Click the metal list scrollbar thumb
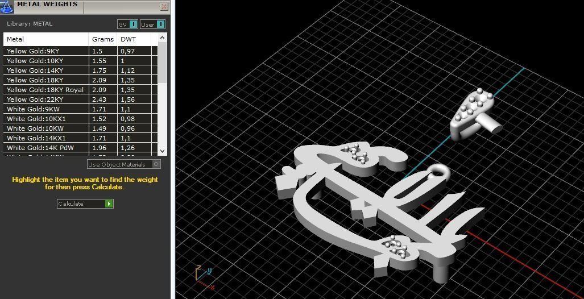The width and height of the screenshot is (584, 299). [x=163, y=62]
